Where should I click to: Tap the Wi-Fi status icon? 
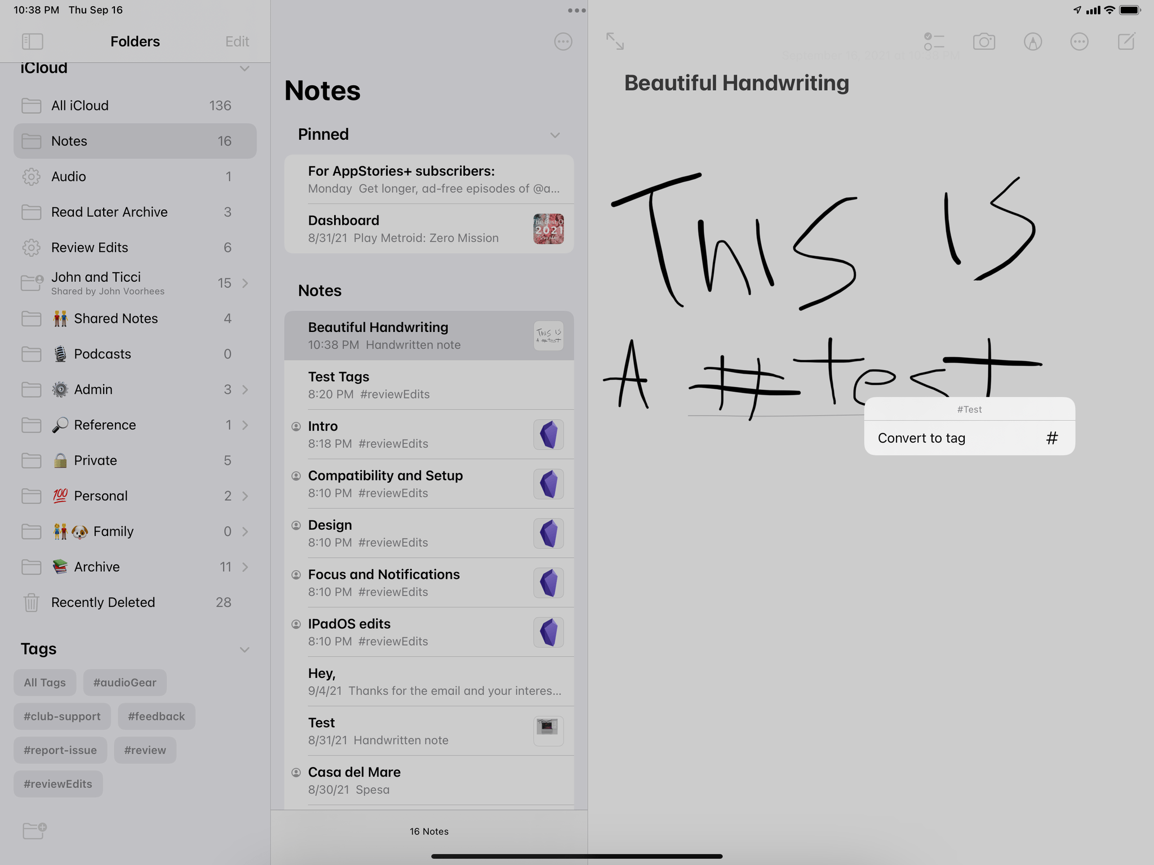point(1109,10)
